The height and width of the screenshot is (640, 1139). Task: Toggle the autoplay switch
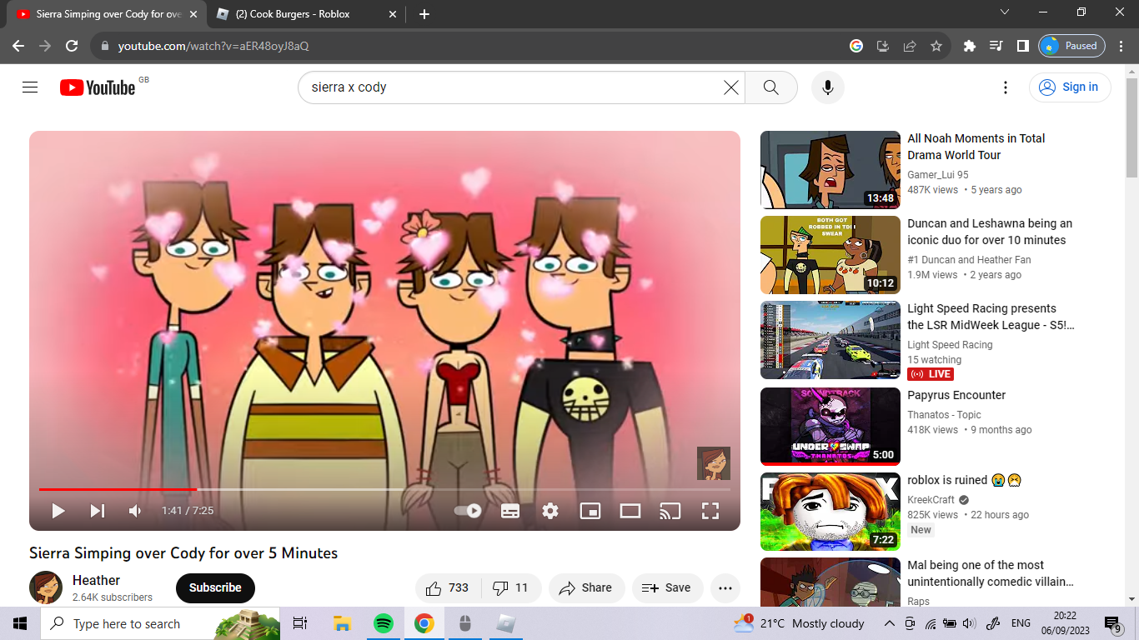pos(468,511)
